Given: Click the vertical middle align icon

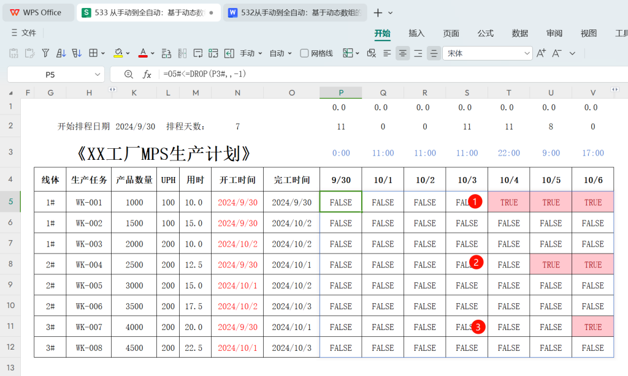Looking at the screenshot, I should [434, 53].
